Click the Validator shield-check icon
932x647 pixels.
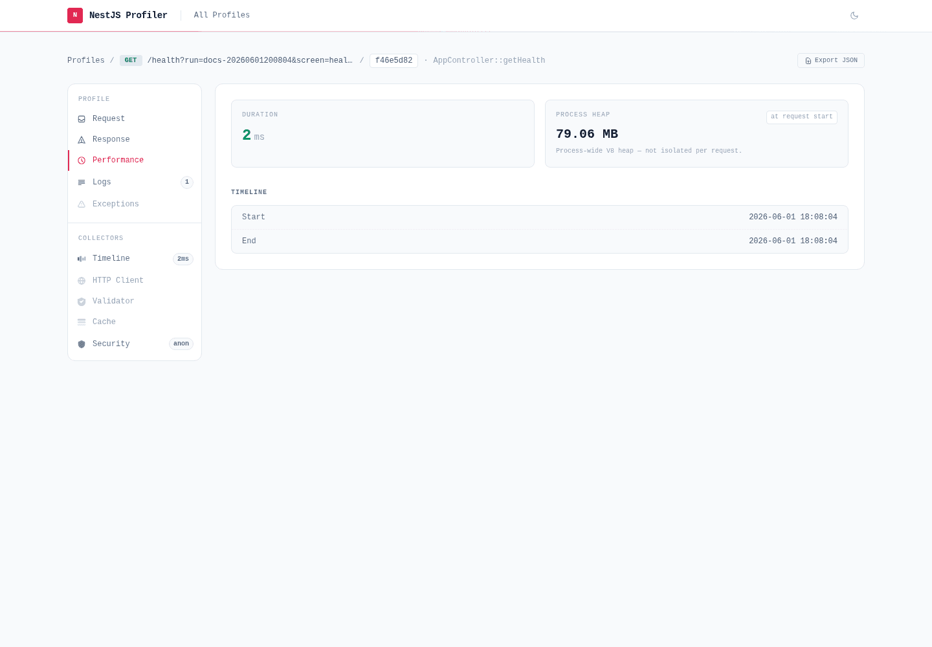coord(82,302)
